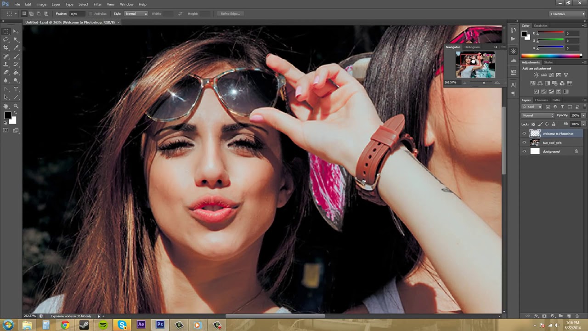This screenshot has height=331, width=588.
Task: Select the Blur tool
Action: point(6,80)
